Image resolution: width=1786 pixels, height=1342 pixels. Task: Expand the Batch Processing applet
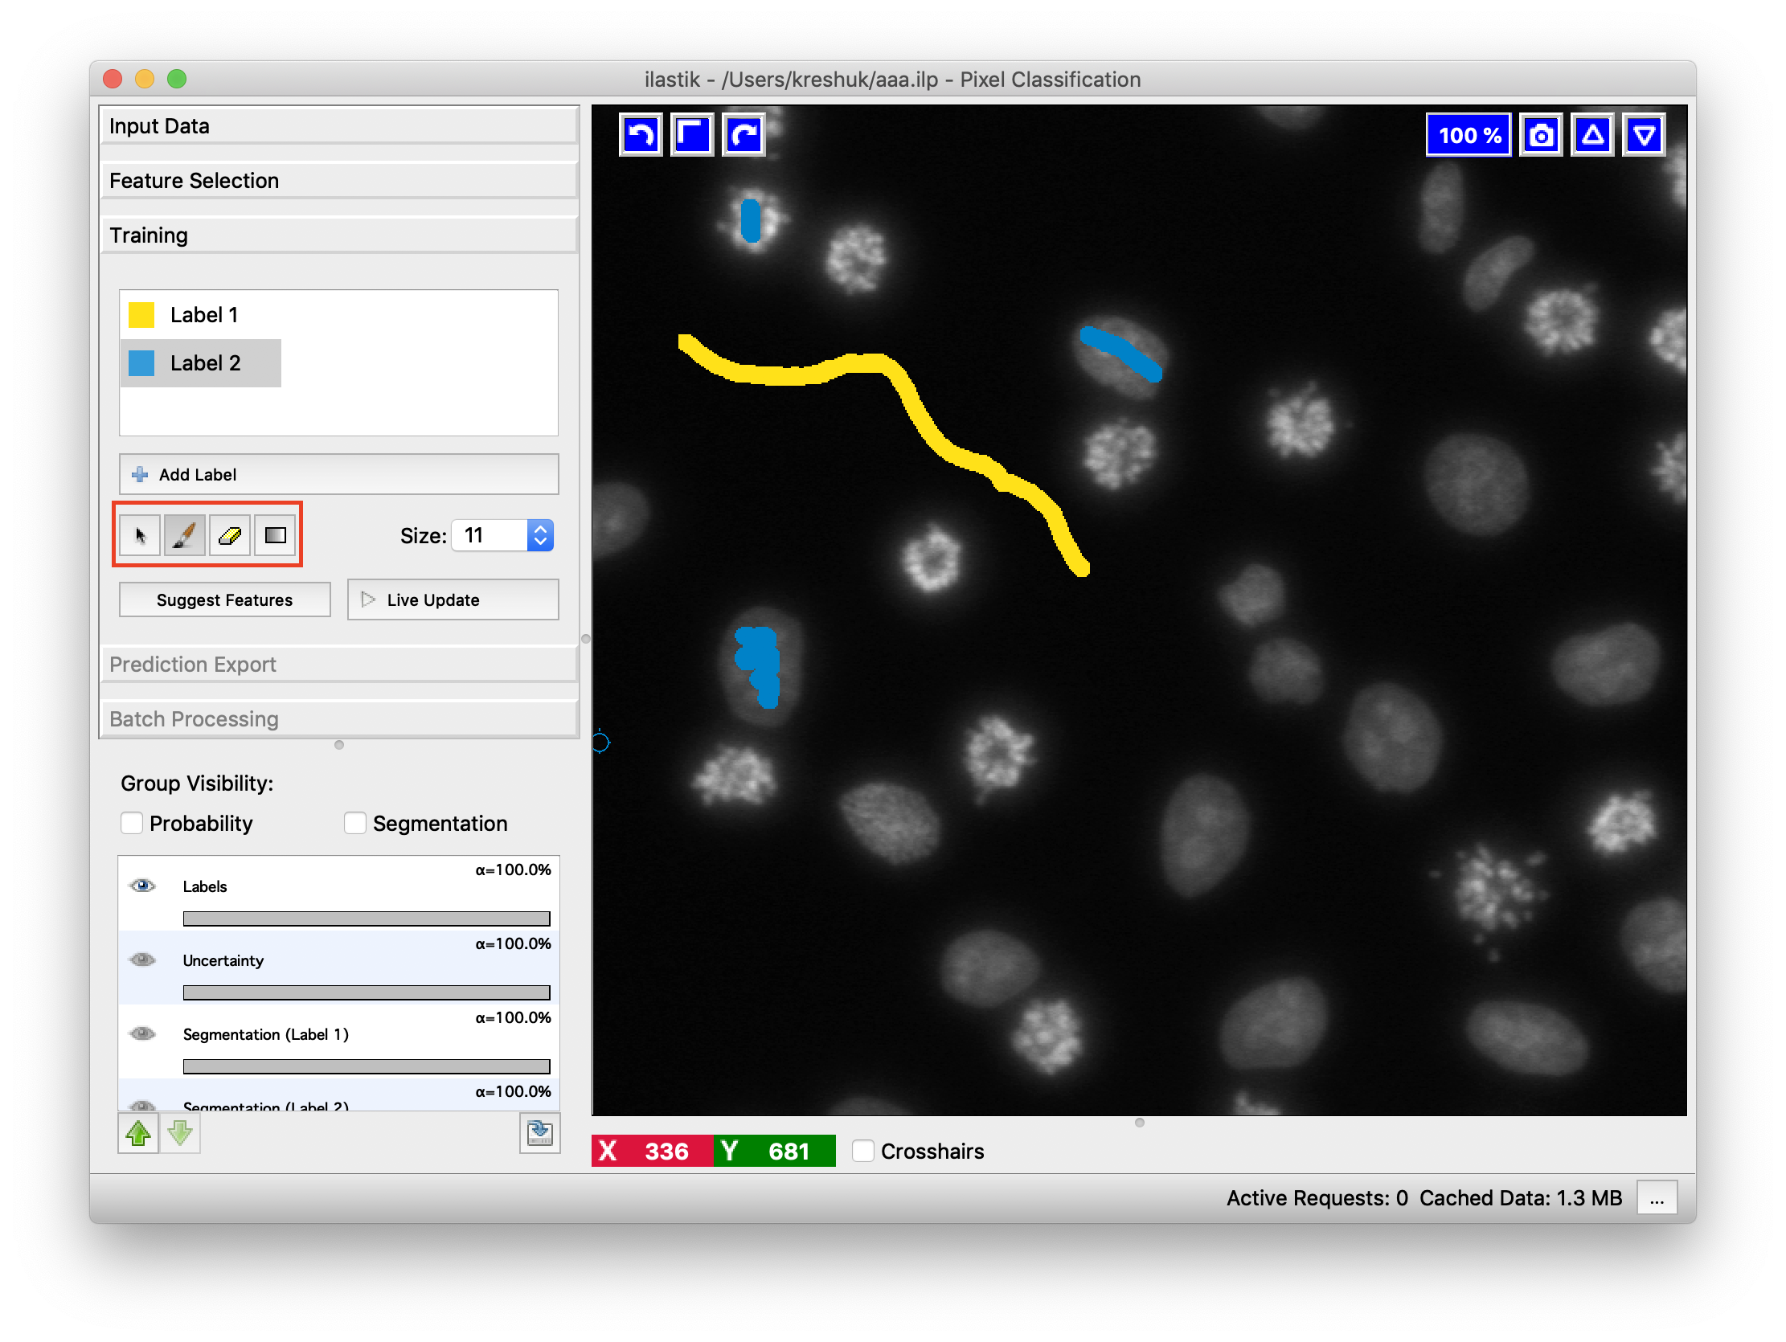(x=340, y=721)
